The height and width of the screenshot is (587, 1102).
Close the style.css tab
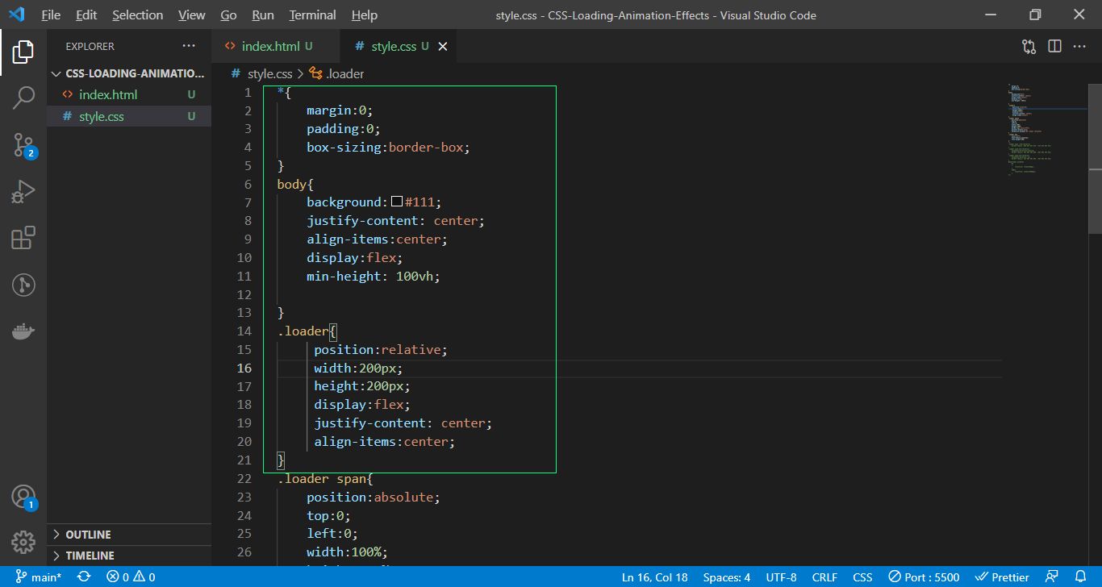(442, 47)
